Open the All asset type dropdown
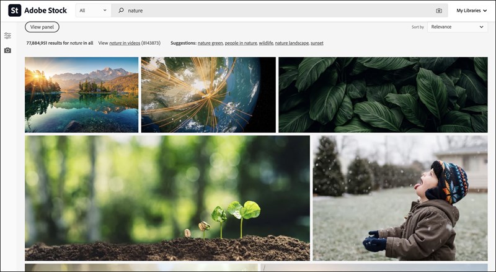The width and height of the screenshot is (496, 272). click(94, 11)
